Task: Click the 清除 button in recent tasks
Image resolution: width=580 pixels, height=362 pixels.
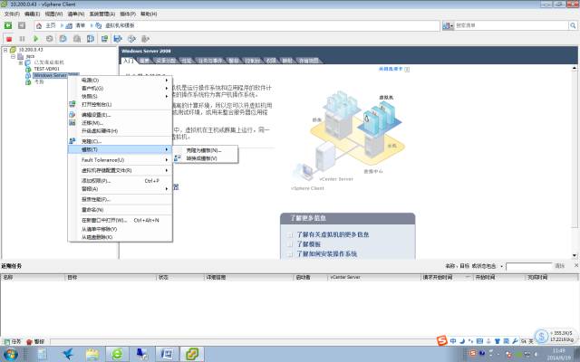Action: pyautogui.click(x=560, y=266)
